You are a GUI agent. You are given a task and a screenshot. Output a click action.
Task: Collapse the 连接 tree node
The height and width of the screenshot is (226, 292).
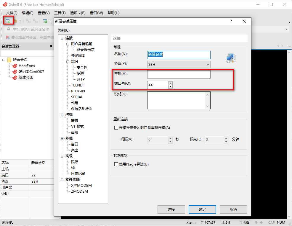tap(62, 38)
